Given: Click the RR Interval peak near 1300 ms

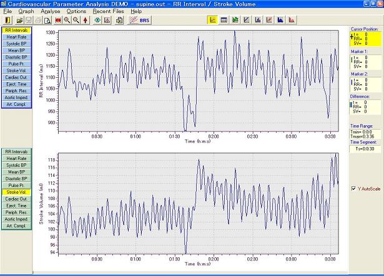Looking at the screenshot, I should (235, 31).
